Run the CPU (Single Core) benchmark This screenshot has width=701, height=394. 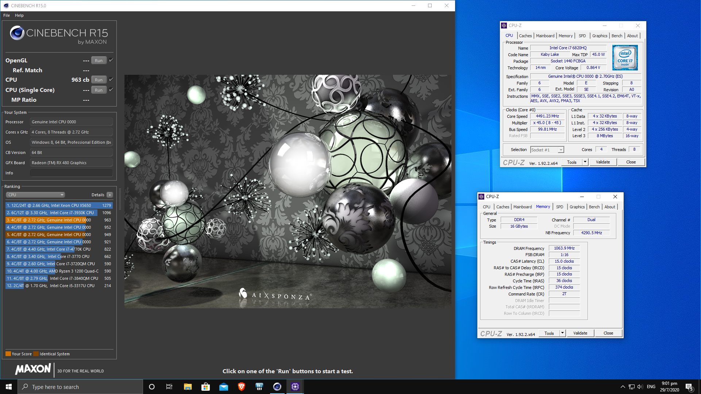[x=99, y=90]
